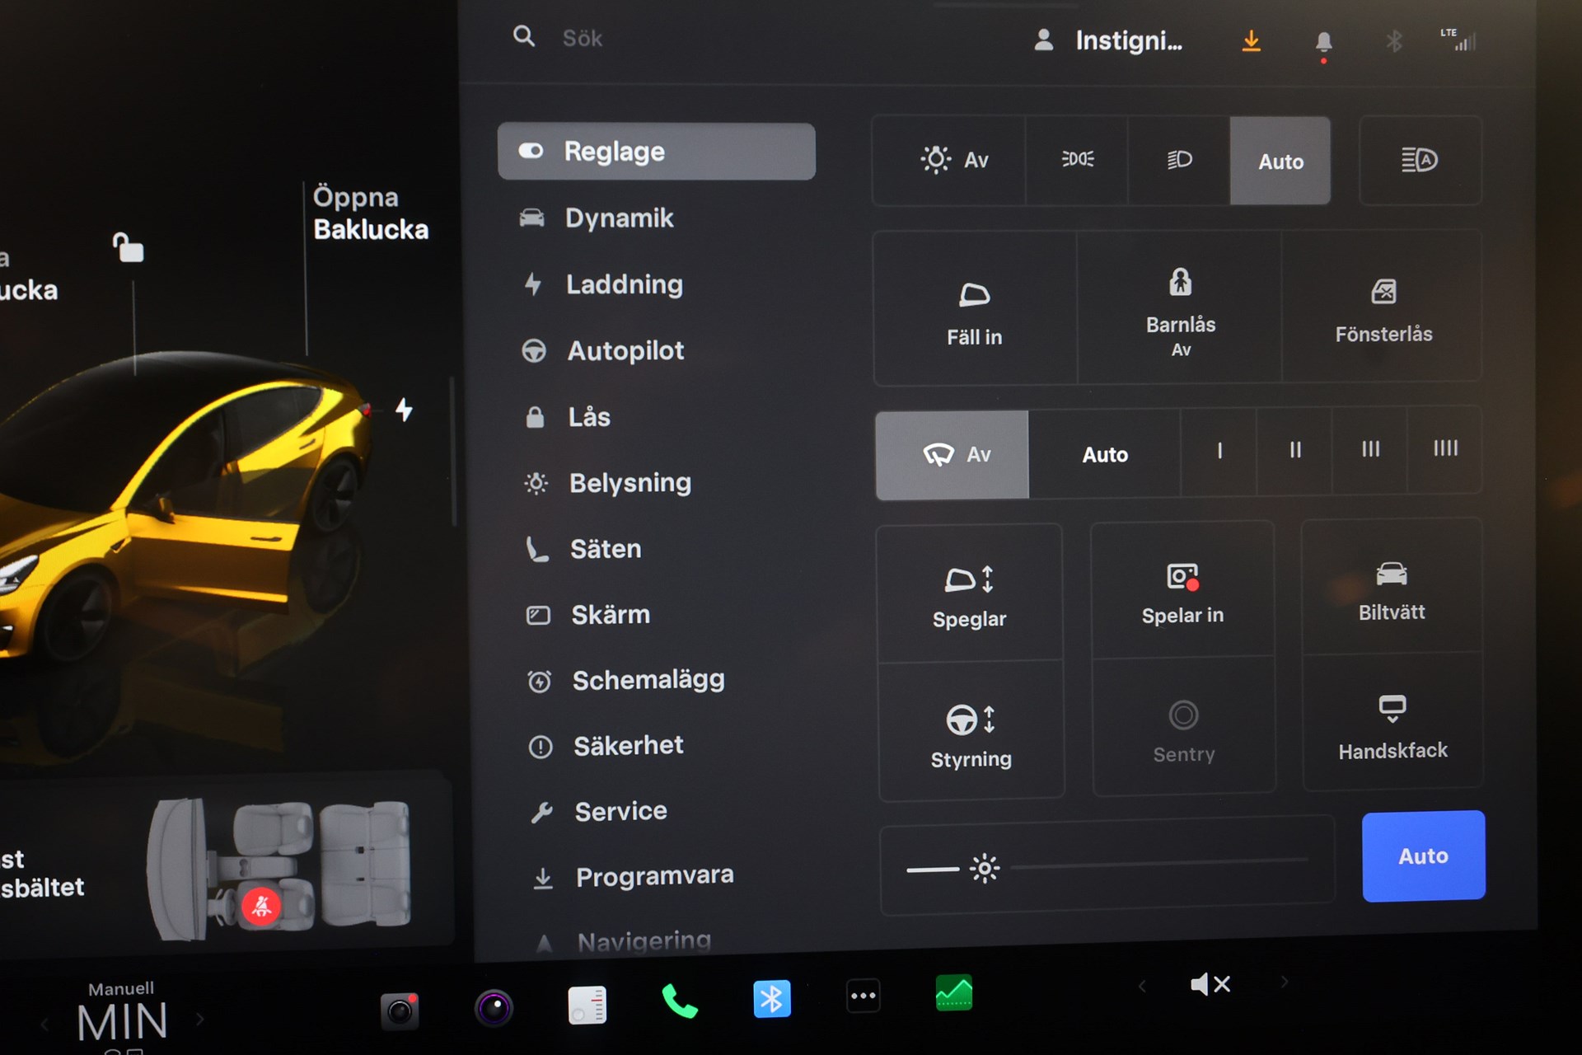
Task: Set headlights to Av (off)
Action: pyautogui.click(x=953, y=160)
